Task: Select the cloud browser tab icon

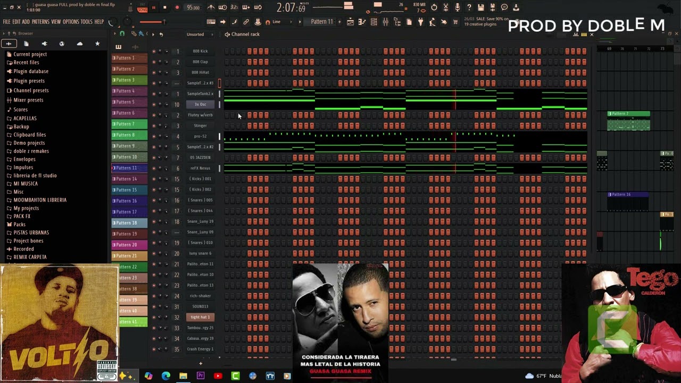Action: coord(80,44)
